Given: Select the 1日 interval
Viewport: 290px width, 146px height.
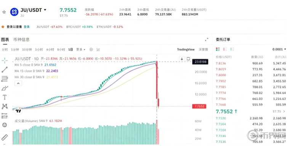Looking at the screenshot, I should 70,49.
